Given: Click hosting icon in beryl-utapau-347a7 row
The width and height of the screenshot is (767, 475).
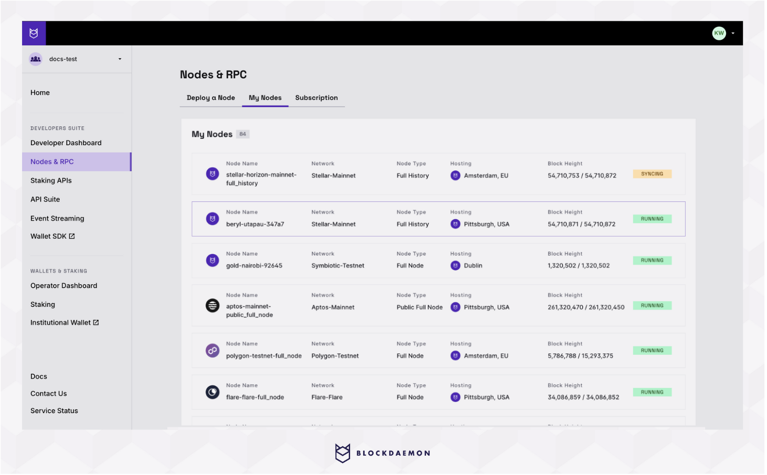Looking at the screenshot, I should pos(455,224).
